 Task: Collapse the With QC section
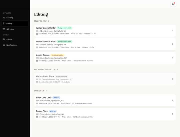click(46, 91)
